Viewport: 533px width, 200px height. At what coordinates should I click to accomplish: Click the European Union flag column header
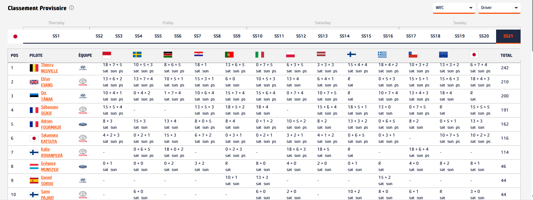click(443, 55)
